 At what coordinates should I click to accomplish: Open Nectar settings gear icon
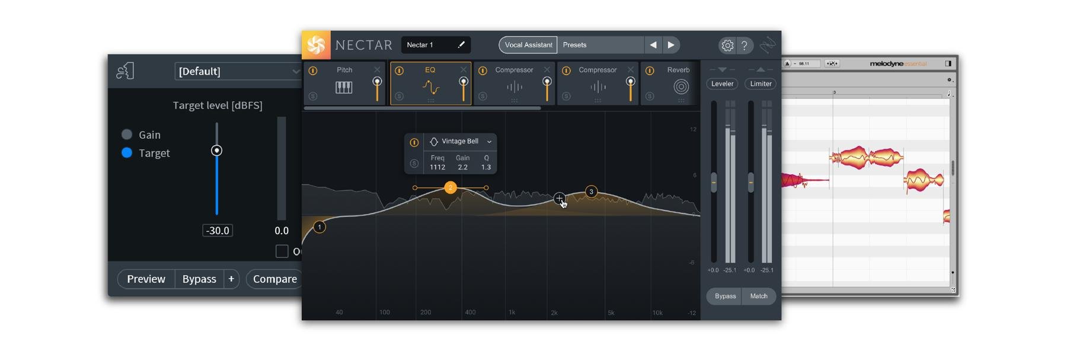point(727,45)
